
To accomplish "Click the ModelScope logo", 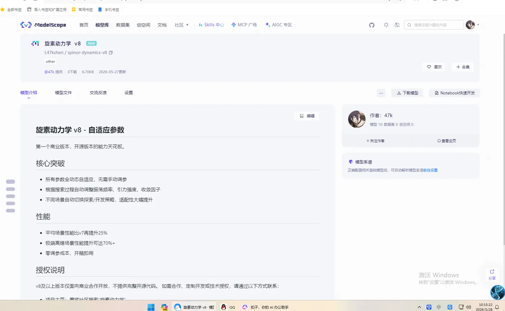I will pos(43,25).
